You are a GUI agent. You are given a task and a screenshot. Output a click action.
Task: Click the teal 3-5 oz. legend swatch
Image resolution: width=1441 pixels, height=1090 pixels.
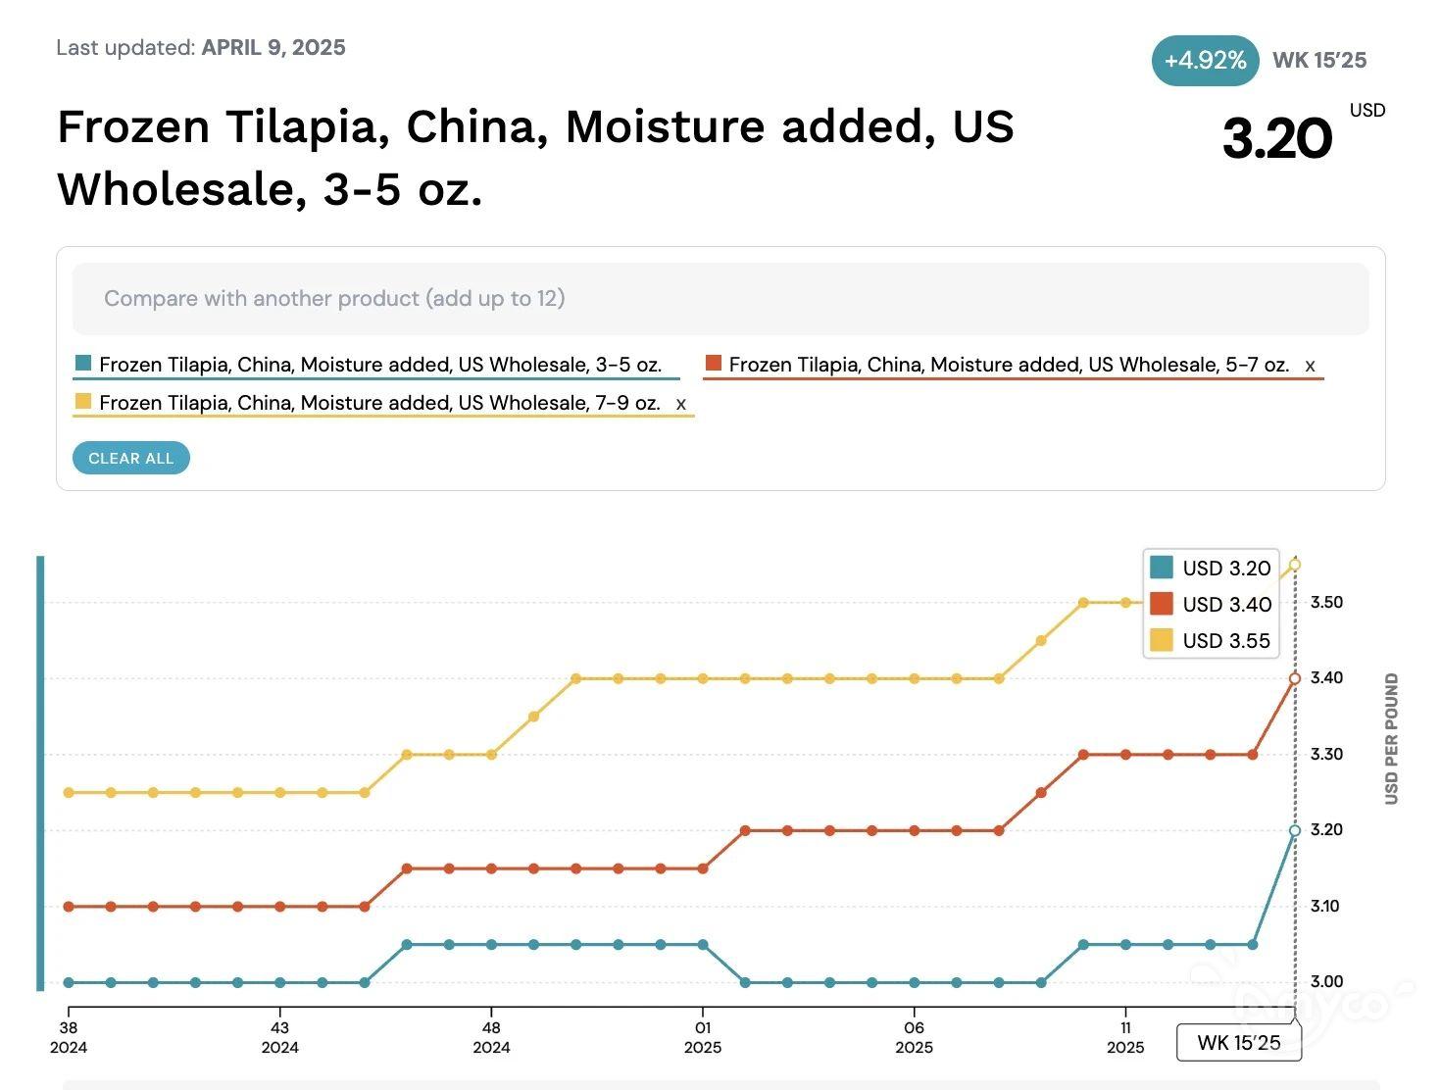click(x=83, y=364)
